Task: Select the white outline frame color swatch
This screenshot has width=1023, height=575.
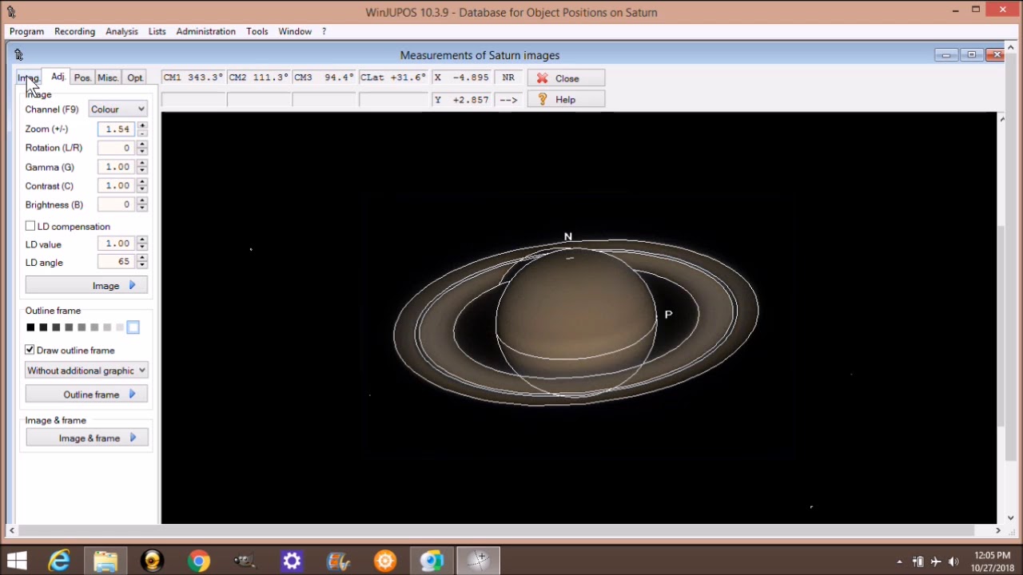Action: pyautogui.click(x=133, y=327)
